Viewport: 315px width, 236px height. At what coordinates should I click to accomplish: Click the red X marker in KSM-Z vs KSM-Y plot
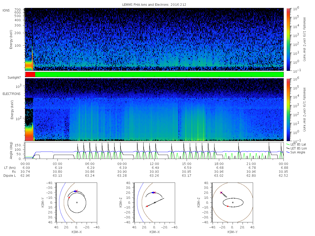pos(221,192)
